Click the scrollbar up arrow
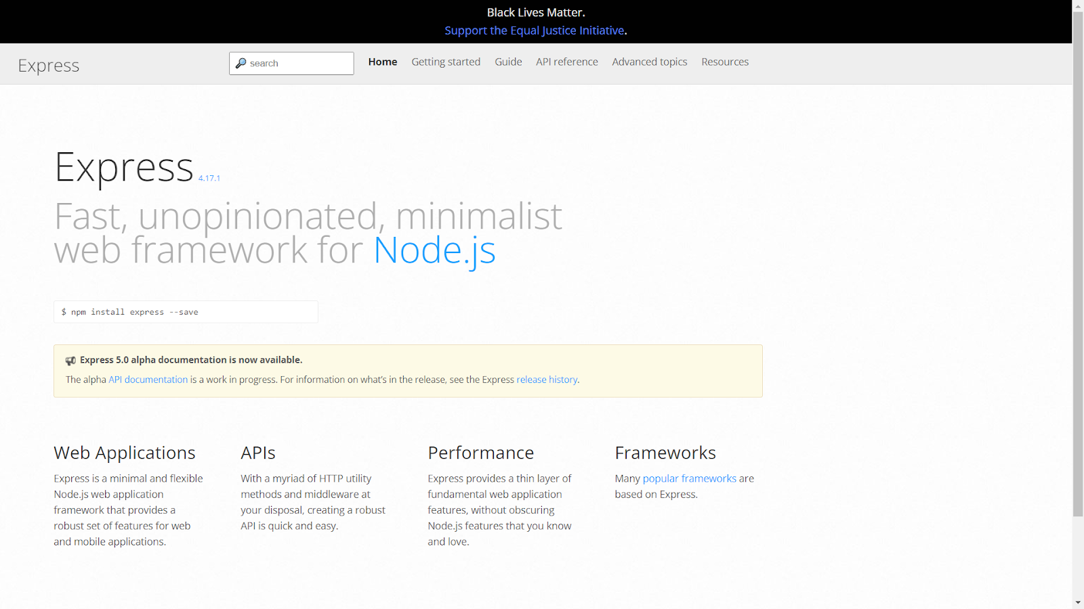The width and height of the screenshot is (1084, 609). click(x=1078, y=5)
